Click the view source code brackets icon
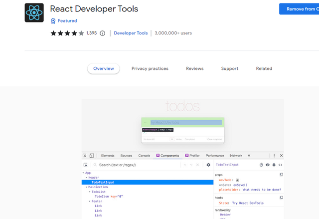This screenshot has height=219, width=319. pos(280,165)
